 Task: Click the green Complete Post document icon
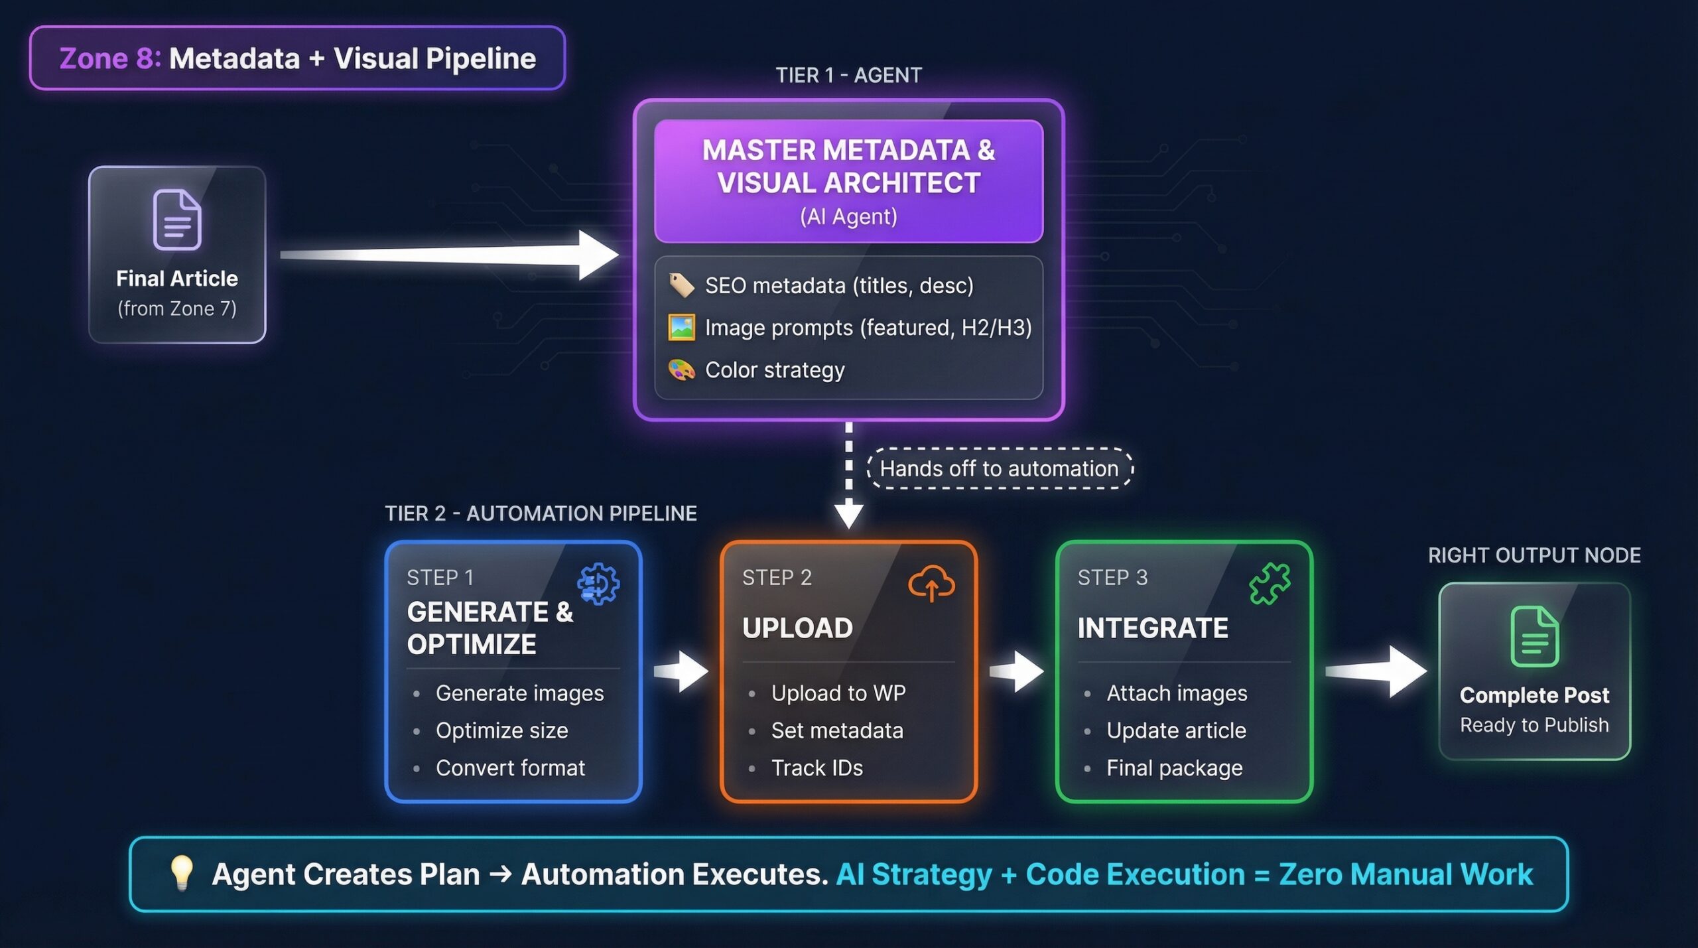point(1534,636)
